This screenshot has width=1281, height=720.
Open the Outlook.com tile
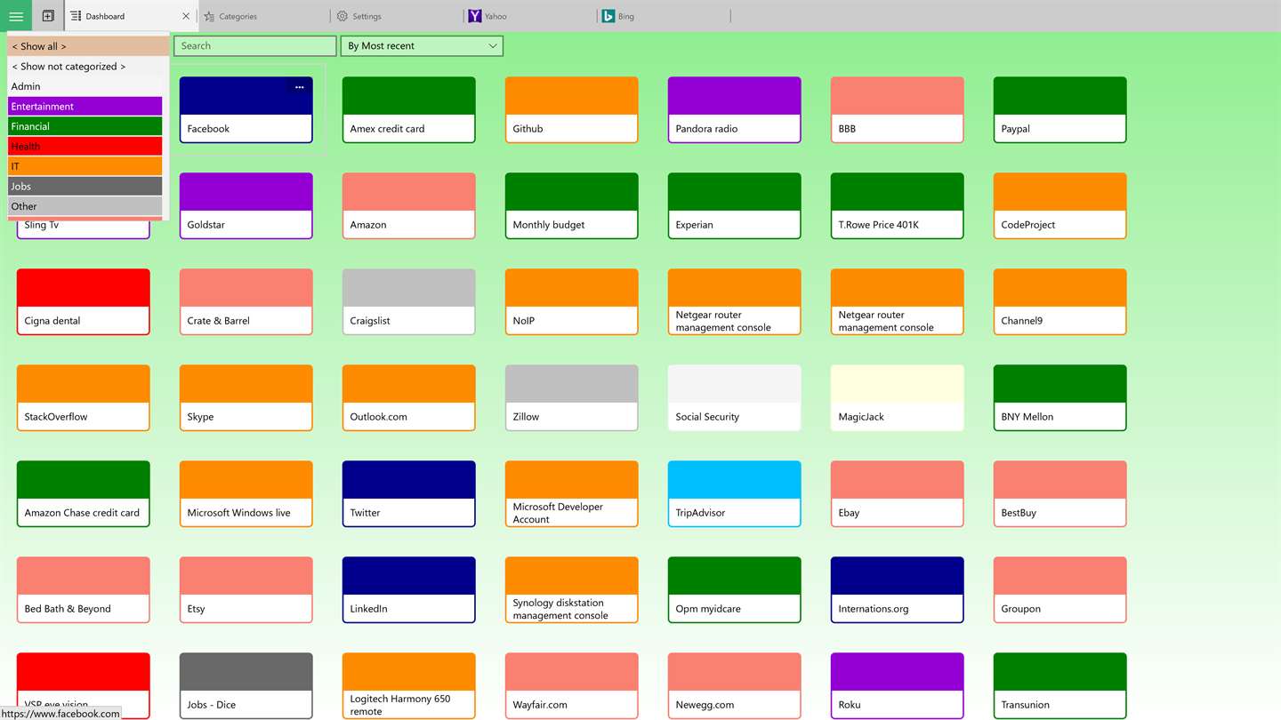[x=408, y=397]
